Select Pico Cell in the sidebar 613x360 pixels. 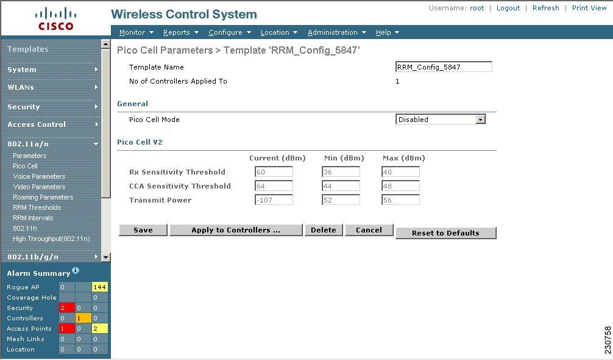coord(25,166)
